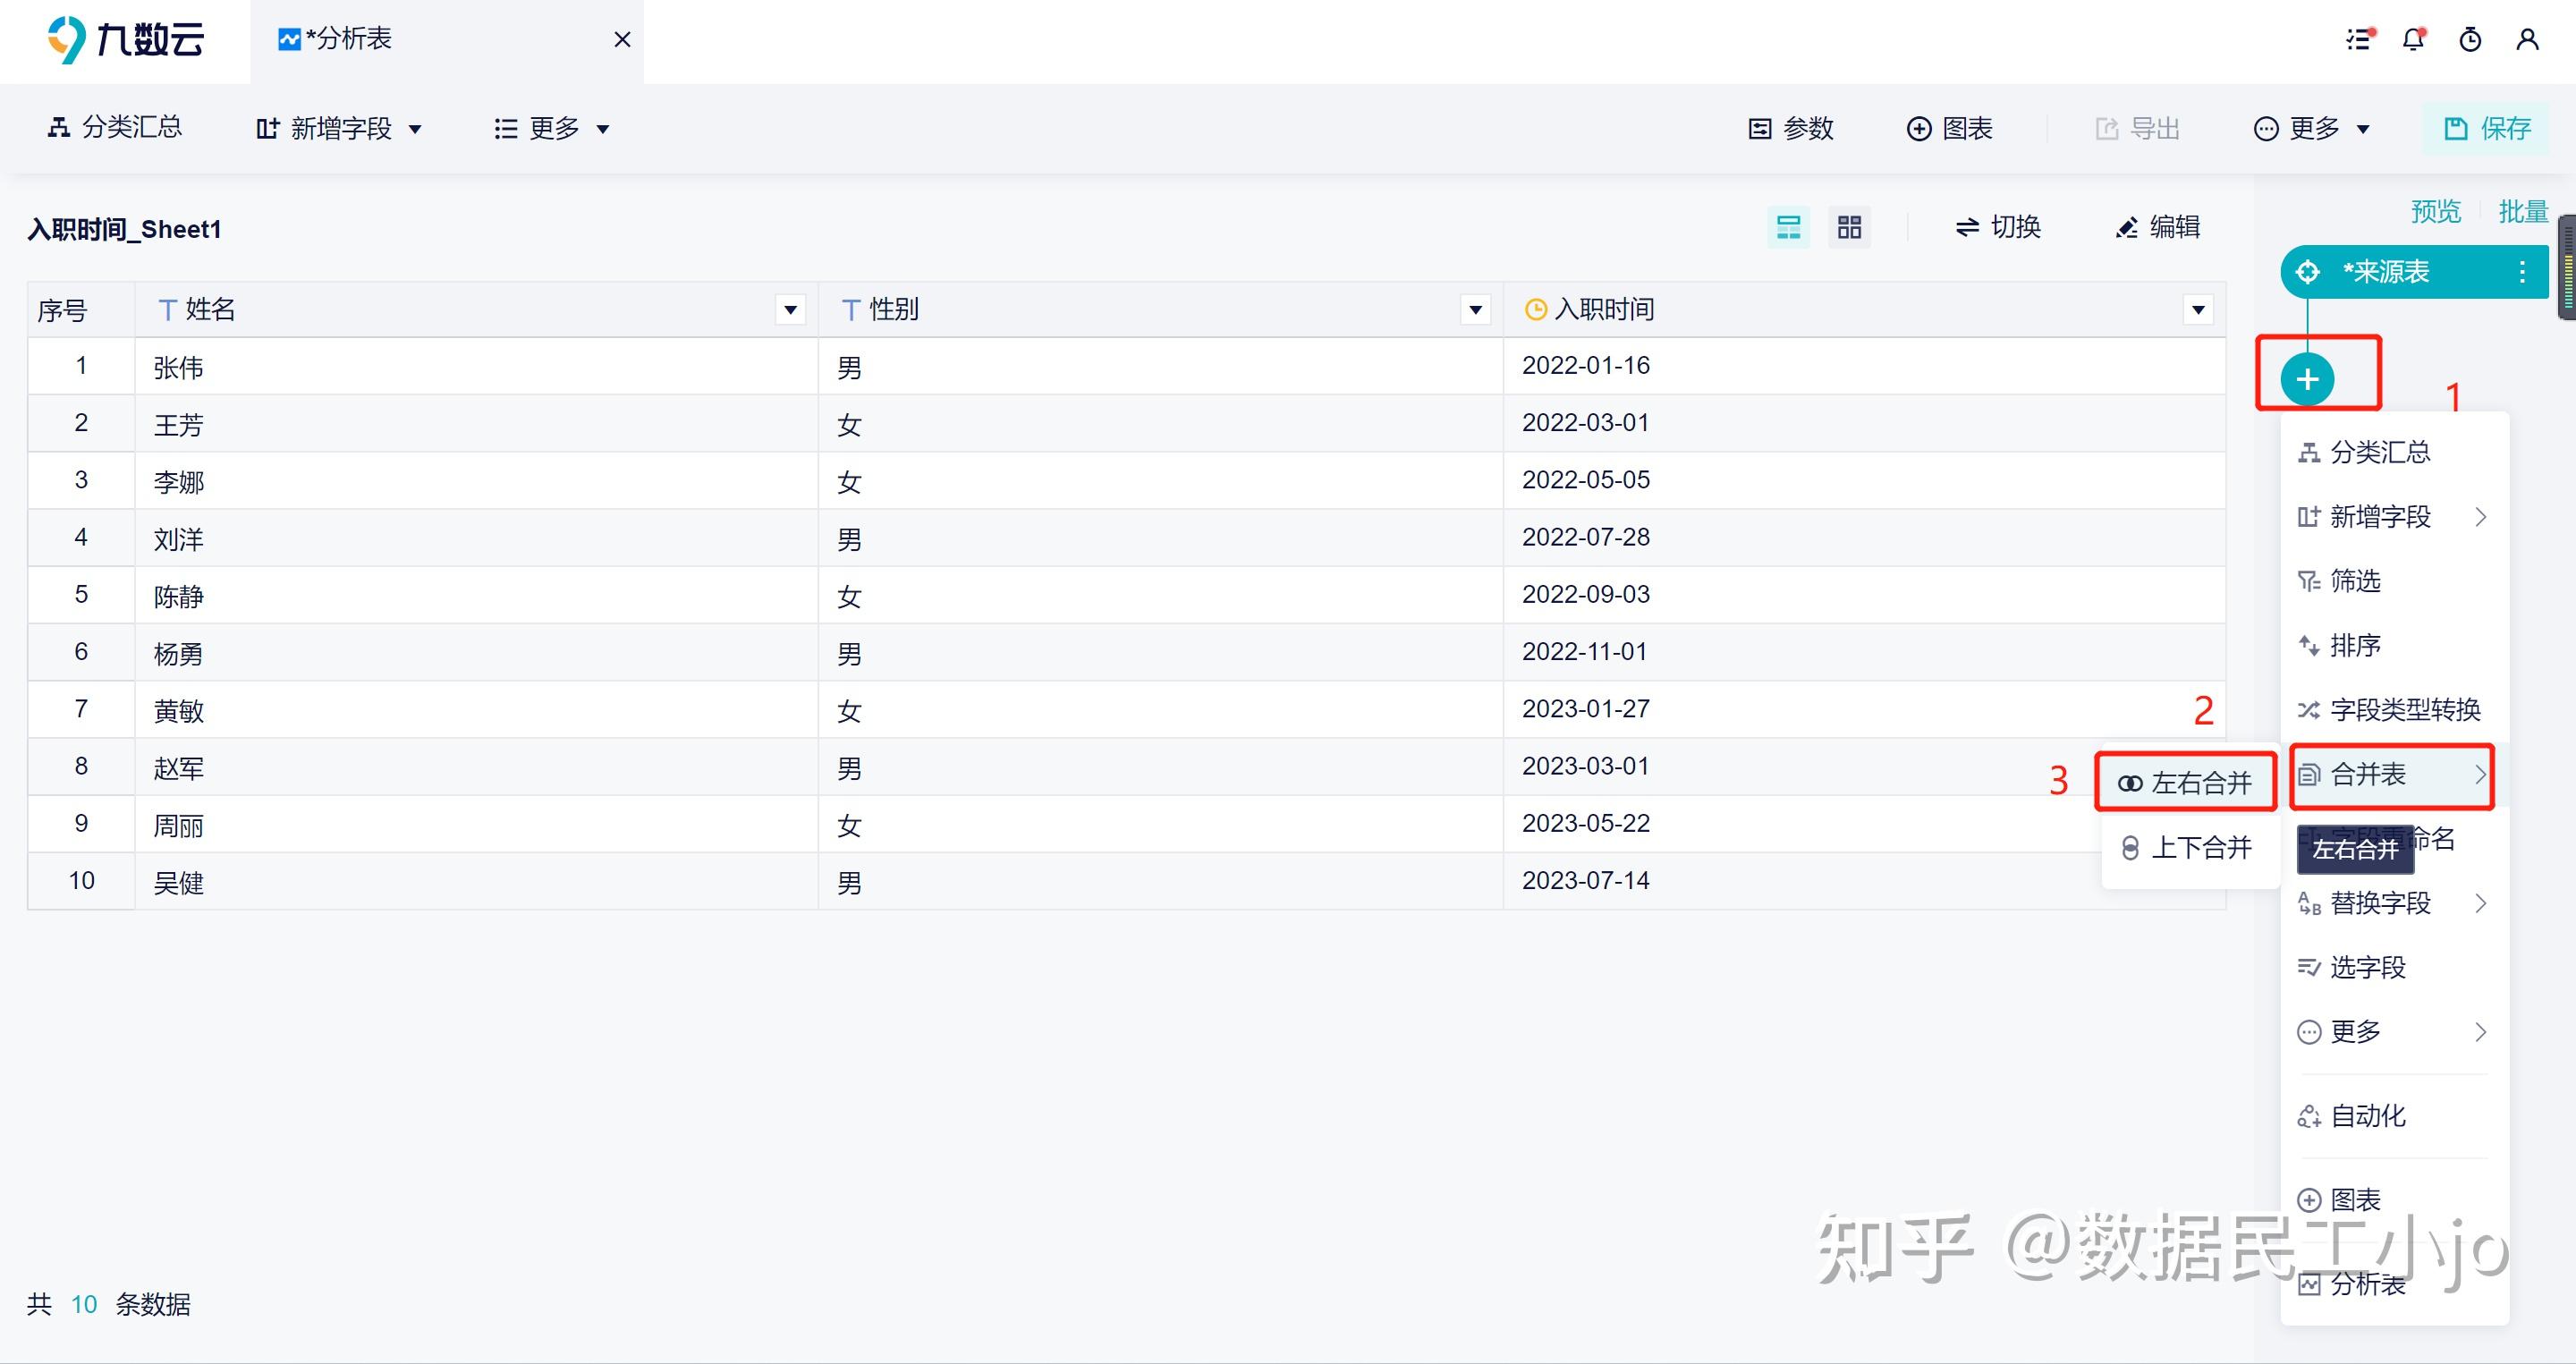The width and height of the screenshot is (2576, 1364).
Task: Choose Top-Bottom Merge in submenu
Action: click(2187, 848)
